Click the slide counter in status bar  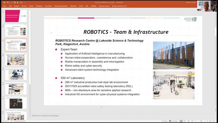[x=6, y=121]
